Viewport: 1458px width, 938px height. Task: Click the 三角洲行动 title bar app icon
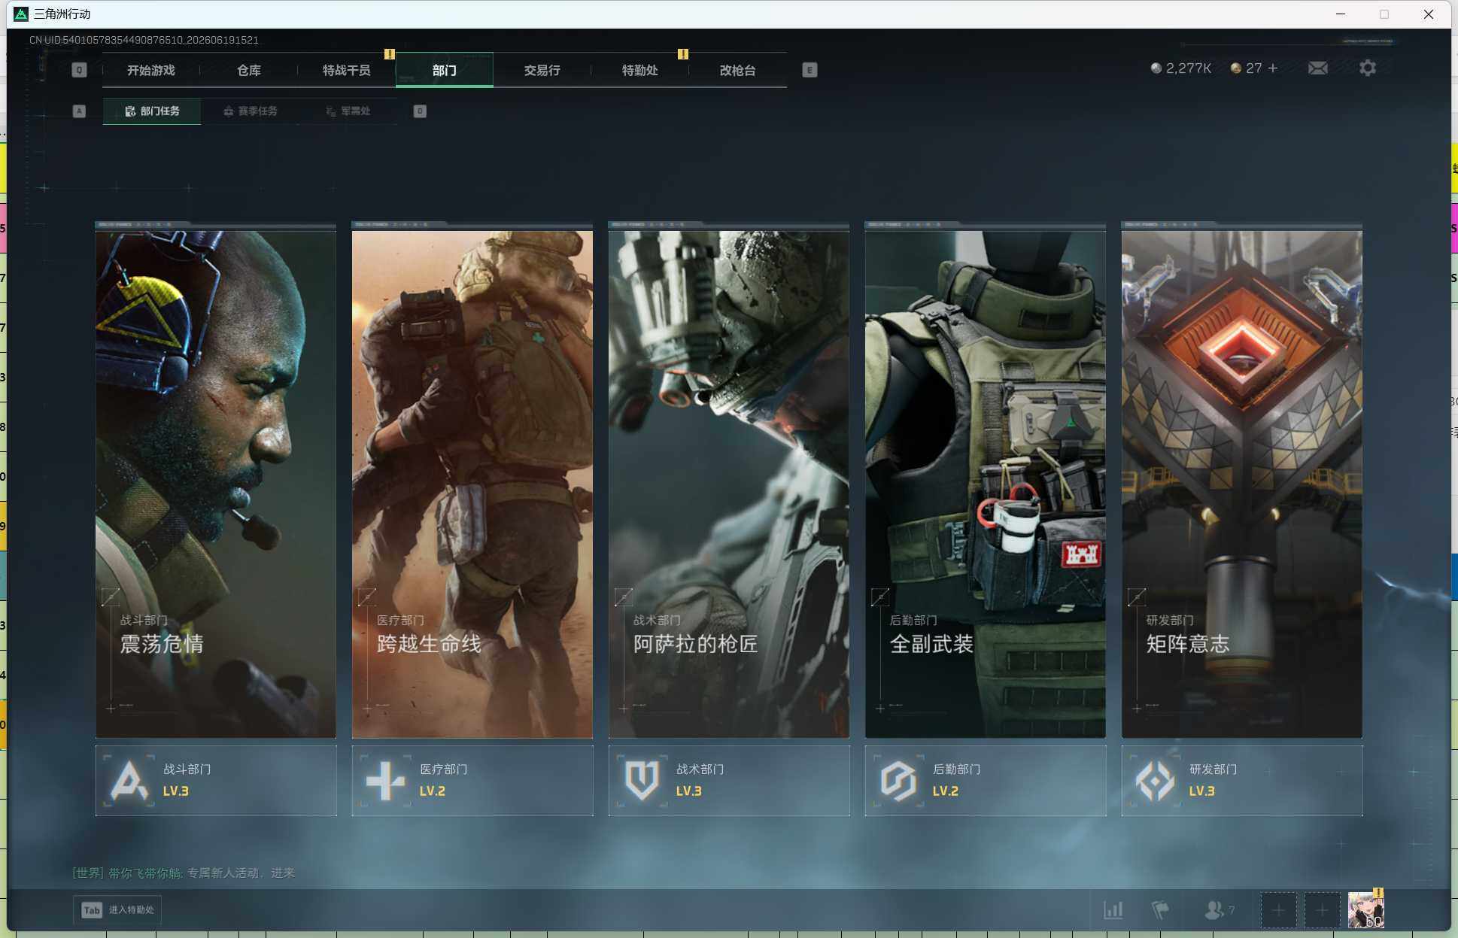(21, 14)
